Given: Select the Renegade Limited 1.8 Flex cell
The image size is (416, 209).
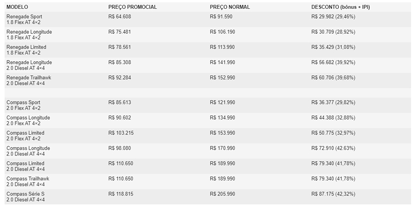Looking at the screenshot, I should click(27, 50).
